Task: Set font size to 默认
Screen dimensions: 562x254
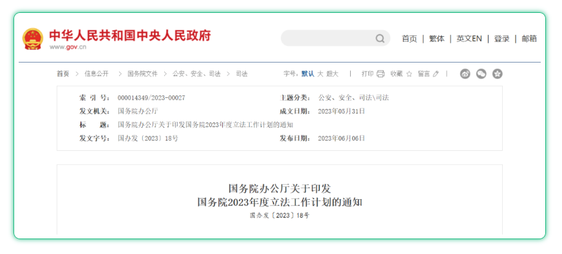Action: pos(308,74)
